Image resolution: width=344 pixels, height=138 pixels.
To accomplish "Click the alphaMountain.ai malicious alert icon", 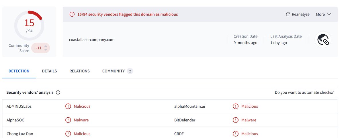I will tap(236, 106).
